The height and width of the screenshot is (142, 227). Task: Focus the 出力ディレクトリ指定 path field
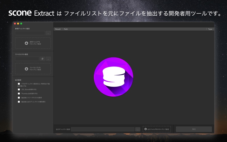click(103, 130)
